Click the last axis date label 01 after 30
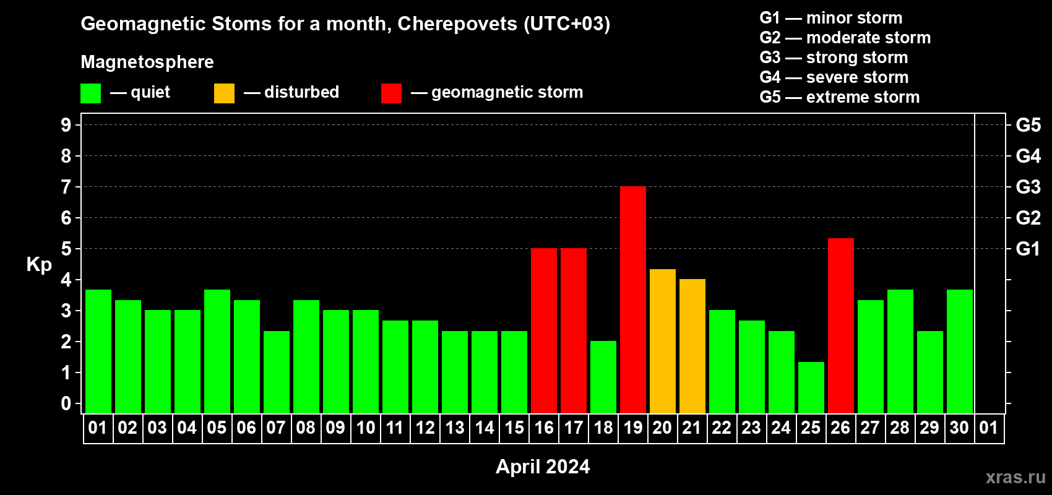 tap(989, 428)
